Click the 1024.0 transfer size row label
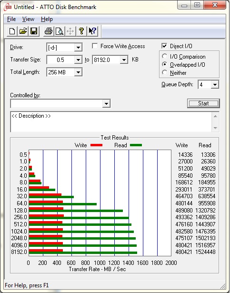The image size is (230, 293). tap(19, 232)
